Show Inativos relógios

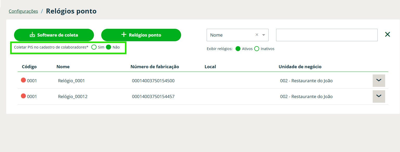(257, 49)
